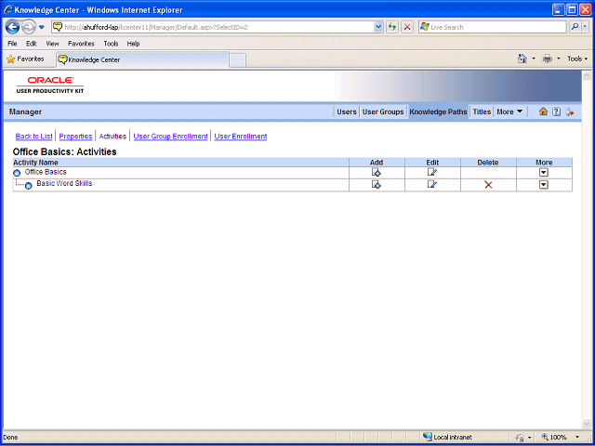Image resolution: width=595 pixels, height=446 pixels.
Task: Click the Help question mark icon
Action: coord(556,111)
